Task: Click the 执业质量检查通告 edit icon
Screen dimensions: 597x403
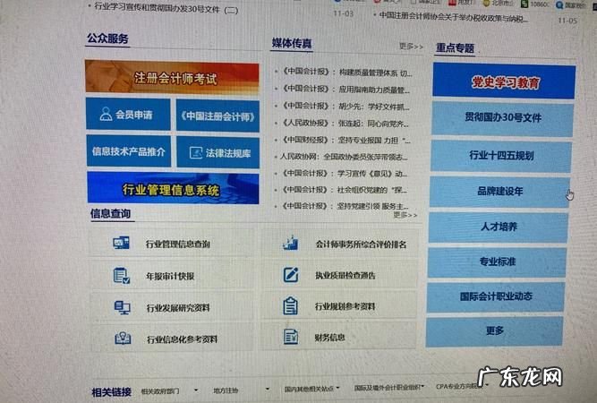Action: point(291,274)
